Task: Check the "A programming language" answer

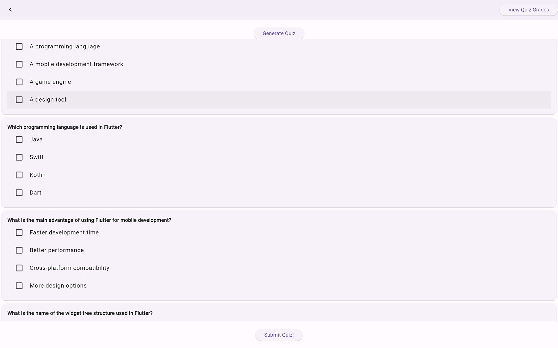Action: pyautogui.click(x=19, y=46)
